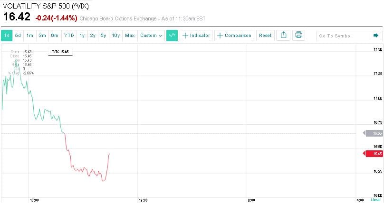
Task: Click the share/export chart icon
Action: pyautogui.click(x=283, y=36)
